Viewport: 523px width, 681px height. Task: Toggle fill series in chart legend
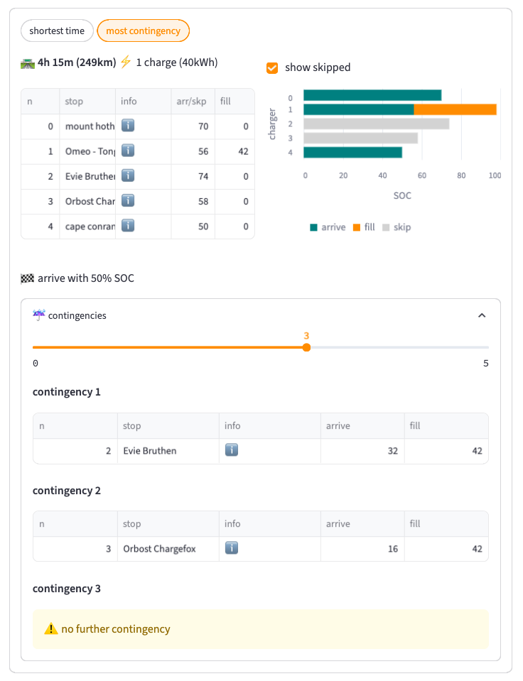coord(363,227)
